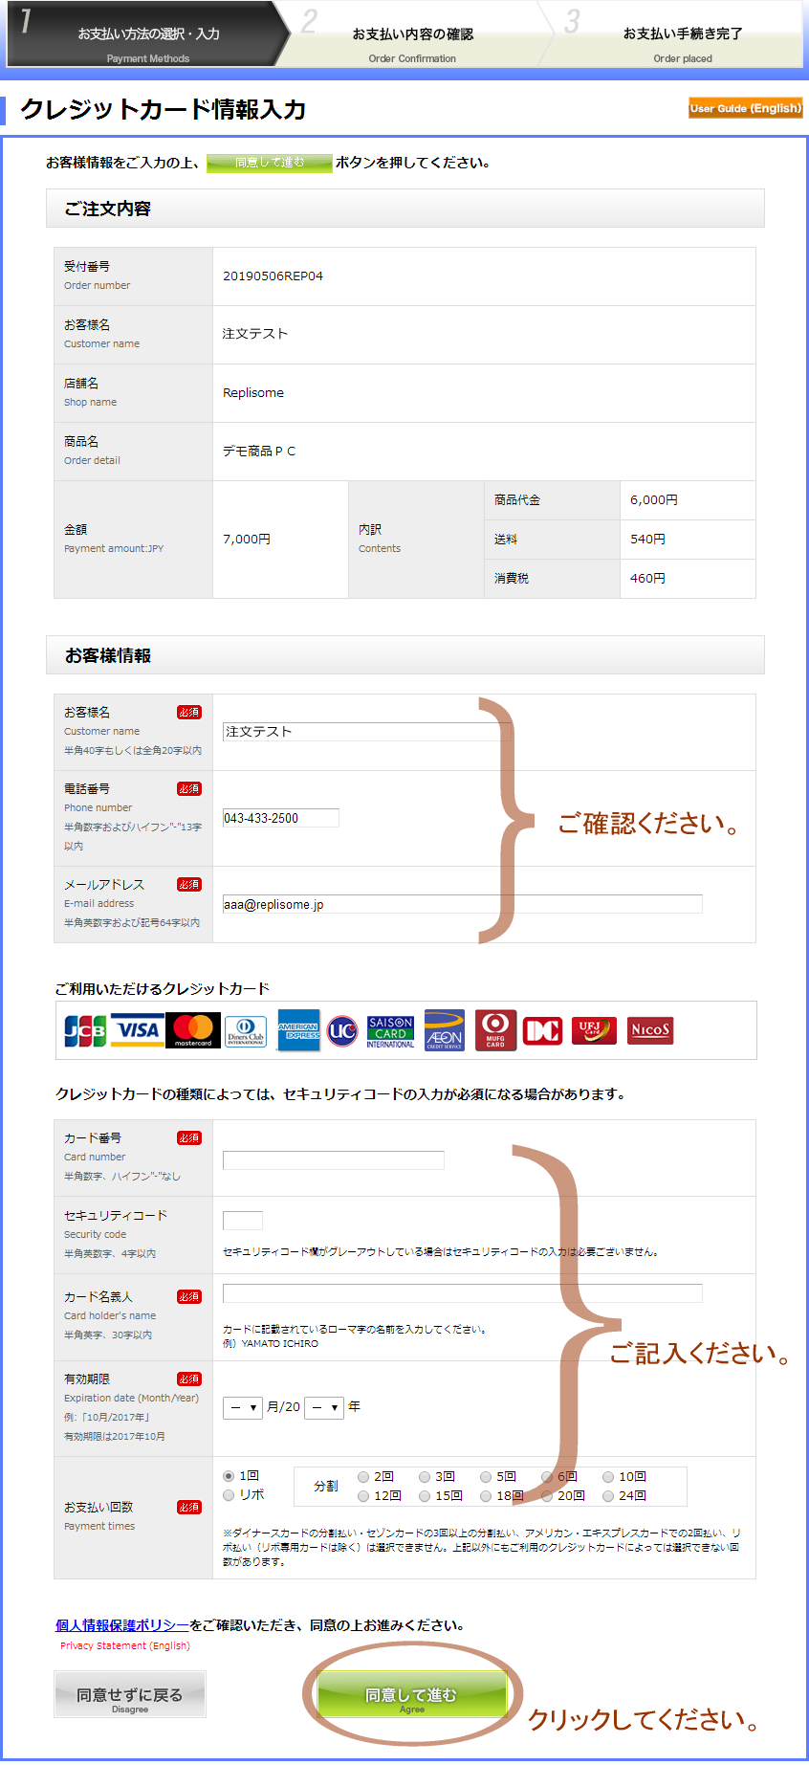Click the Payment Methods step tab
The height and width of the screenshot is (1765, 809).
point(147,40)
